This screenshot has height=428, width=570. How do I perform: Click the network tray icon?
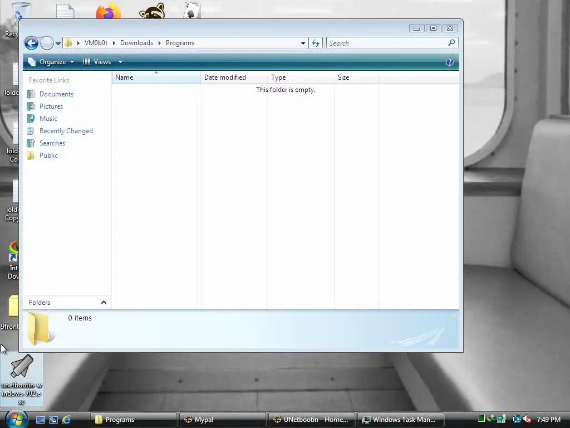(x=517, y=420)
